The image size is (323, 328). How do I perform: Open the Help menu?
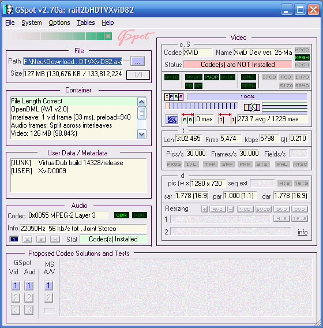click(108, 23)
